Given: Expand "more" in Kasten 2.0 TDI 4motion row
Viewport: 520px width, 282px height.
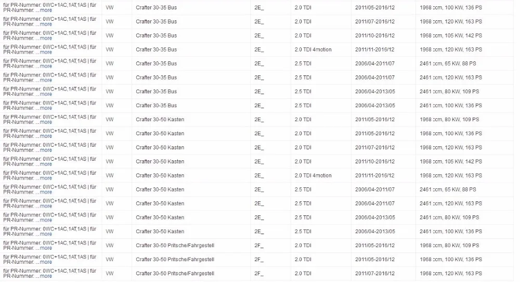Looking at the screenshot, I should click(46, 178).
